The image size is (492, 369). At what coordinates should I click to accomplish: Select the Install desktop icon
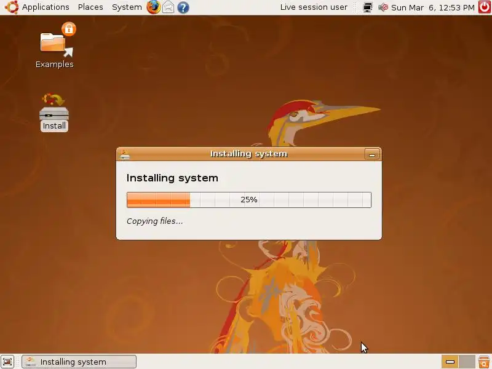point(54,113)
